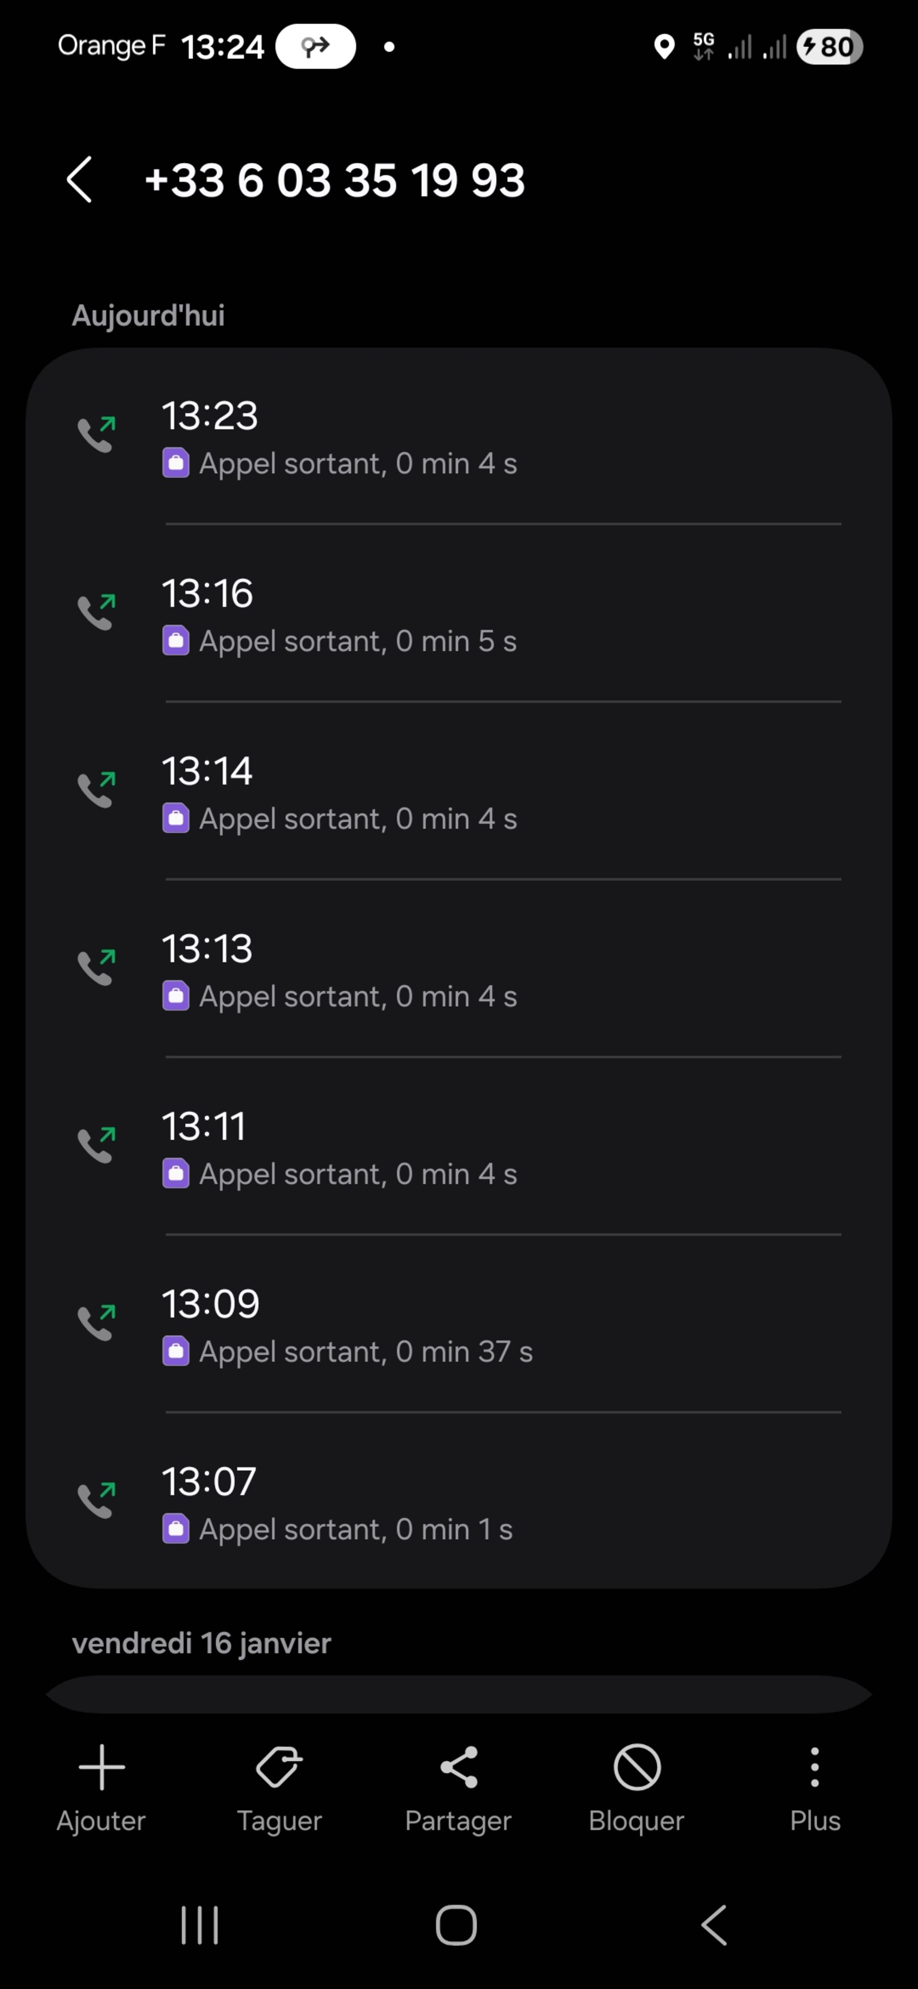Tap the Taguer tag icon

pos(279,1767)
